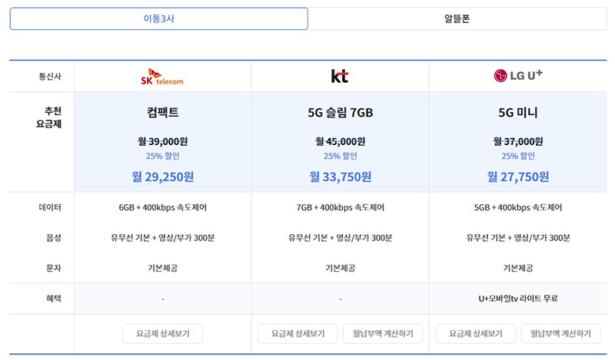Click the SK telecom logo
The width and height of the screenshot is (615, 360).
162,76
